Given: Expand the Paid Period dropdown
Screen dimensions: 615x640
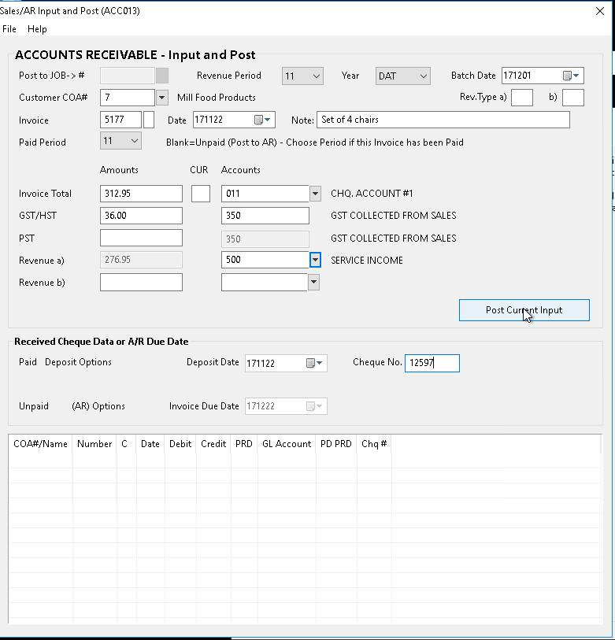Looking at the screenshot, I should point(120,141).
